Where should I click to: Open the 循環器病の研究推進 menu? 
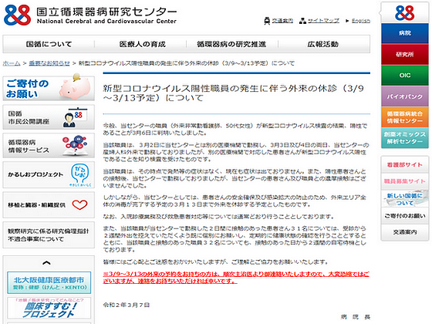231,44
